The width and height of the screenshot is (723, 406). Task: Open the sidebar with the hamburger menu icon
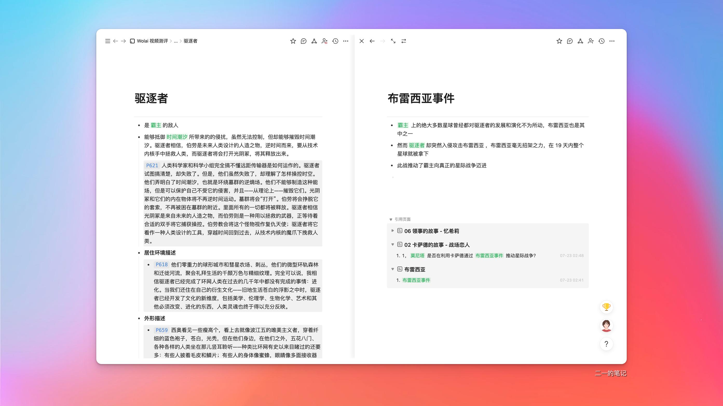click(107, 41)
